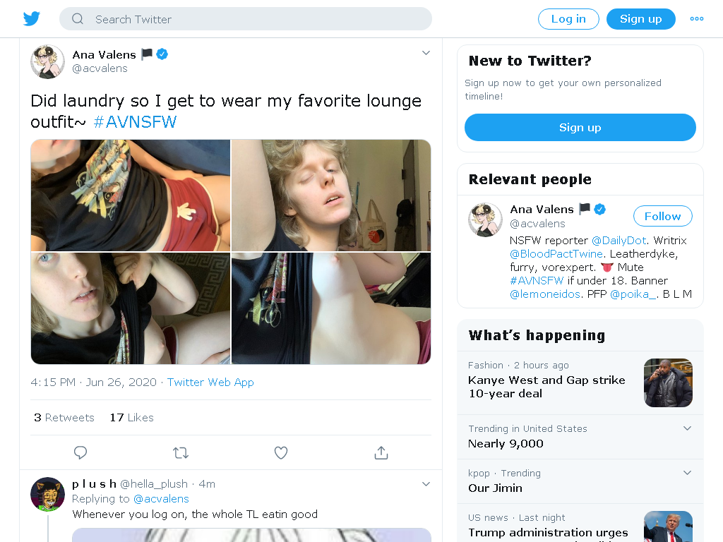Open the Twitter Web App link
The image size is (723, 542).
pos(210,382)
